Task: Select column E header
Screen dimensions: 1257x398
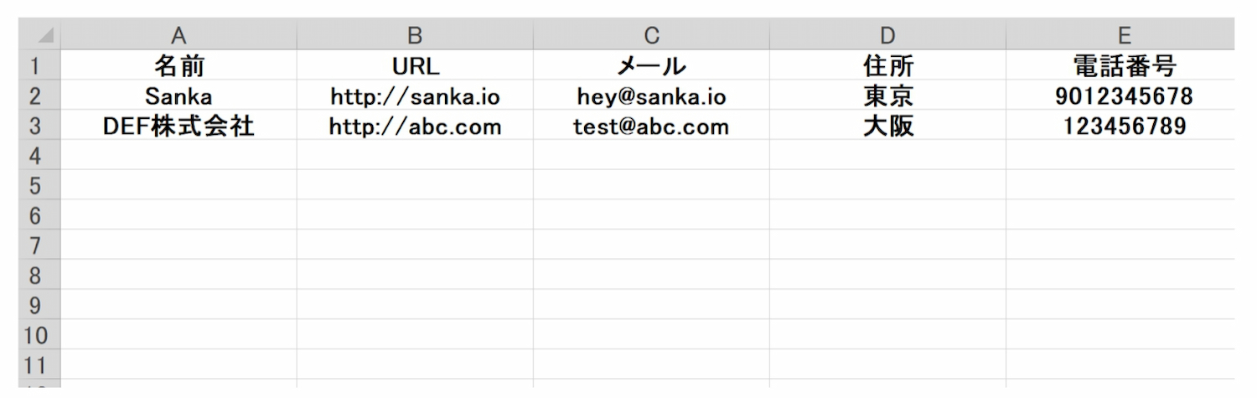Action: point(1125,35)
